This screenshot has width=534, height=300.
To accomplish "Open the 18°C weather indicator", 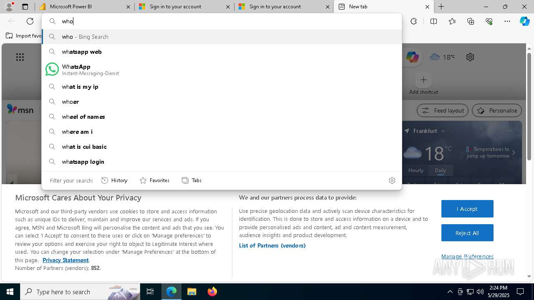I will tap(442, 57).
